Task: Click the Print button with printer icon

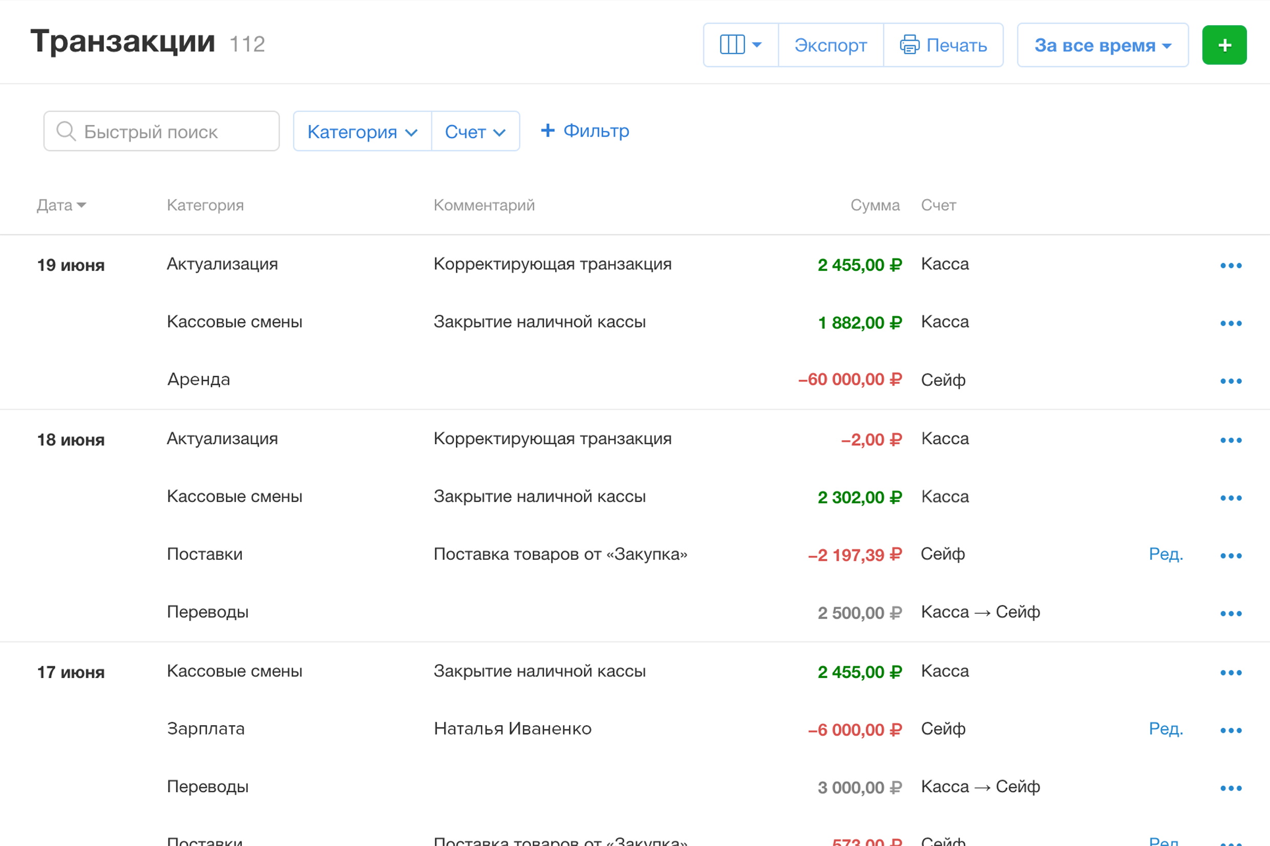Action: tap(943, 45)
